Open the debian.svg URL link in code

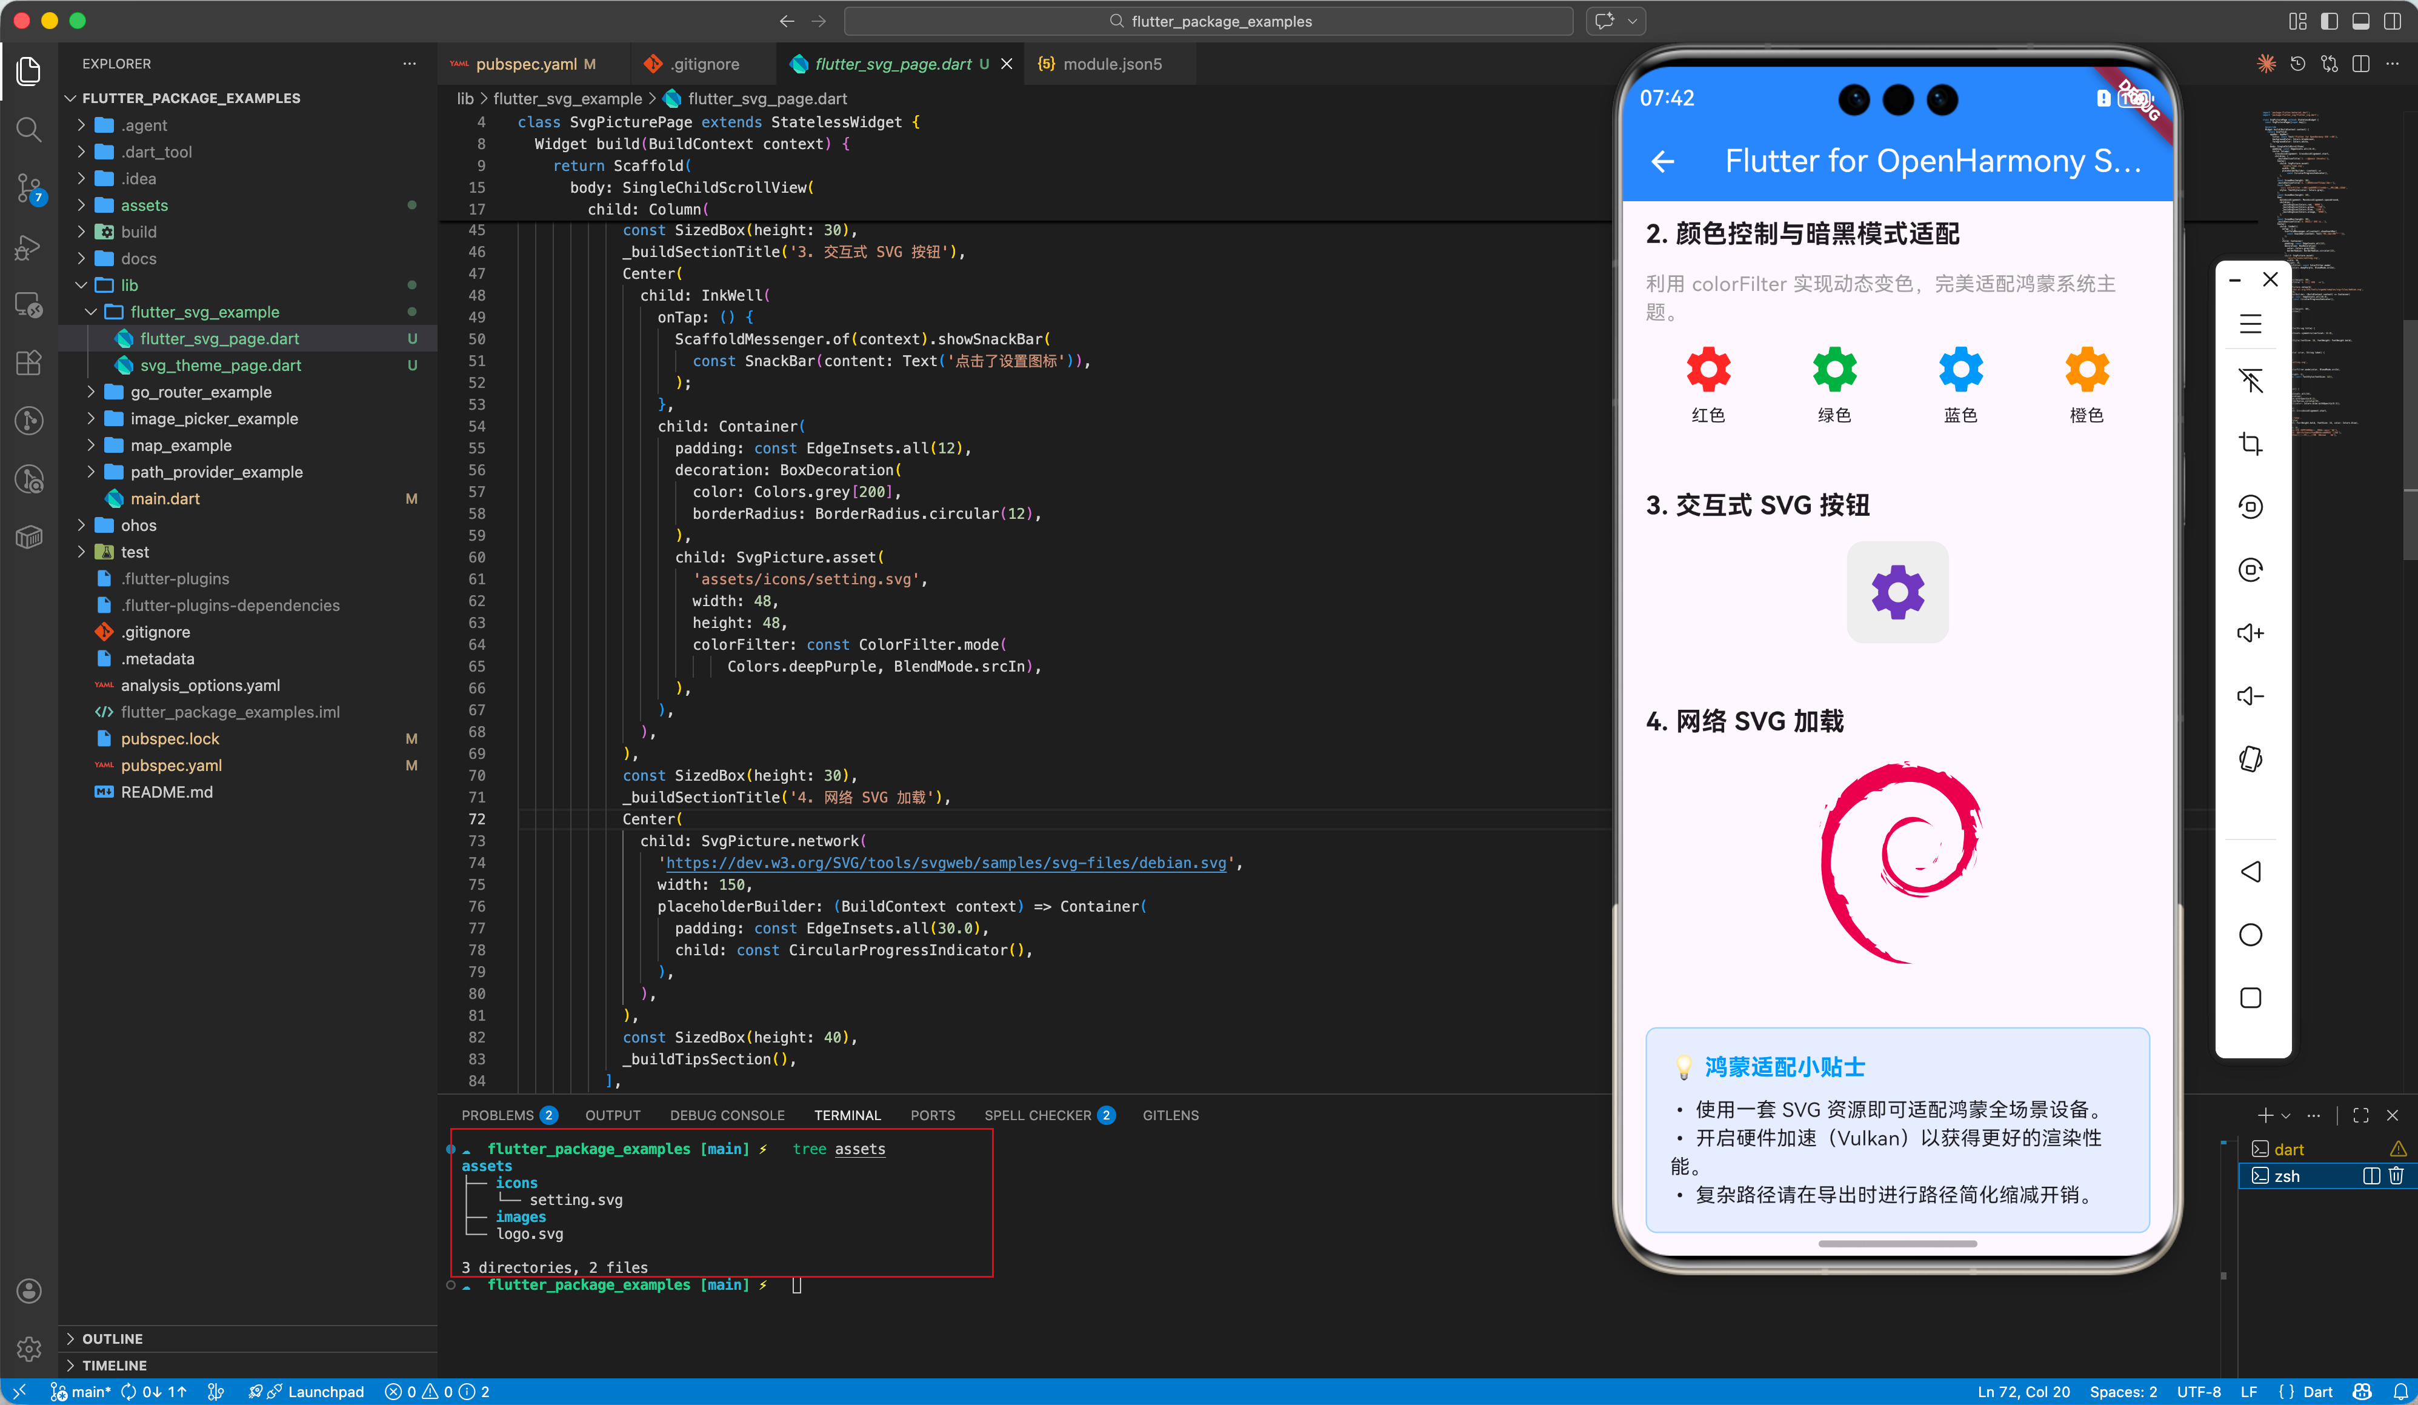[945, 863]
